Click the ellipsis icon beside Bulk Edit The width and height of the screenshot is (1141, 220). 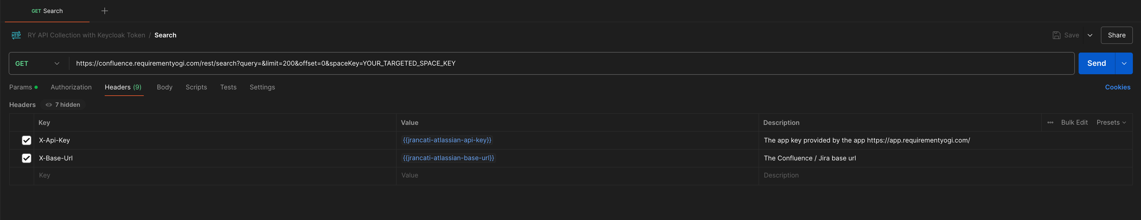pos(1050,123)
